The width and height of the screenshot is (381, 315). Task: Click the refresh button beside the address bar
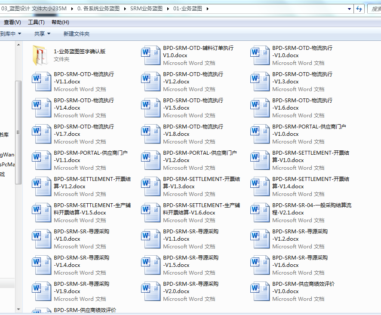(359, 9)
